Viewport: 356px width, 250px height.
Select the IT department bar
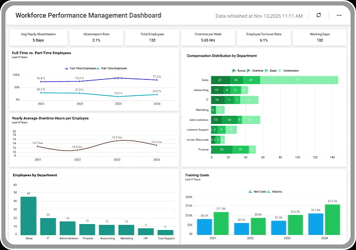pyautogui.click(x=48, y=226)
